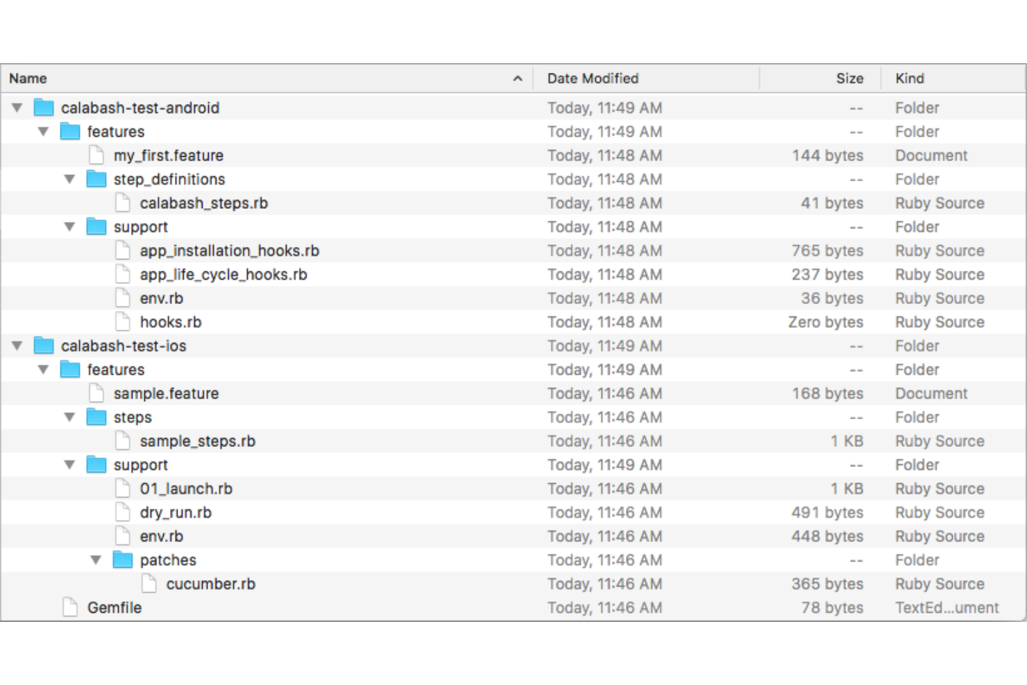This screenshot has height=685, width=1027.
Task: Collapse the steps folder
Action: coord(70,417)
